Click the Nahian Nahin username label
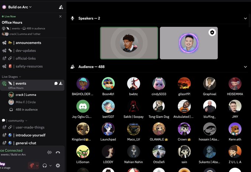Image resolution: width=251 pixels, height=172 pixels. click(x=134, y=162)
